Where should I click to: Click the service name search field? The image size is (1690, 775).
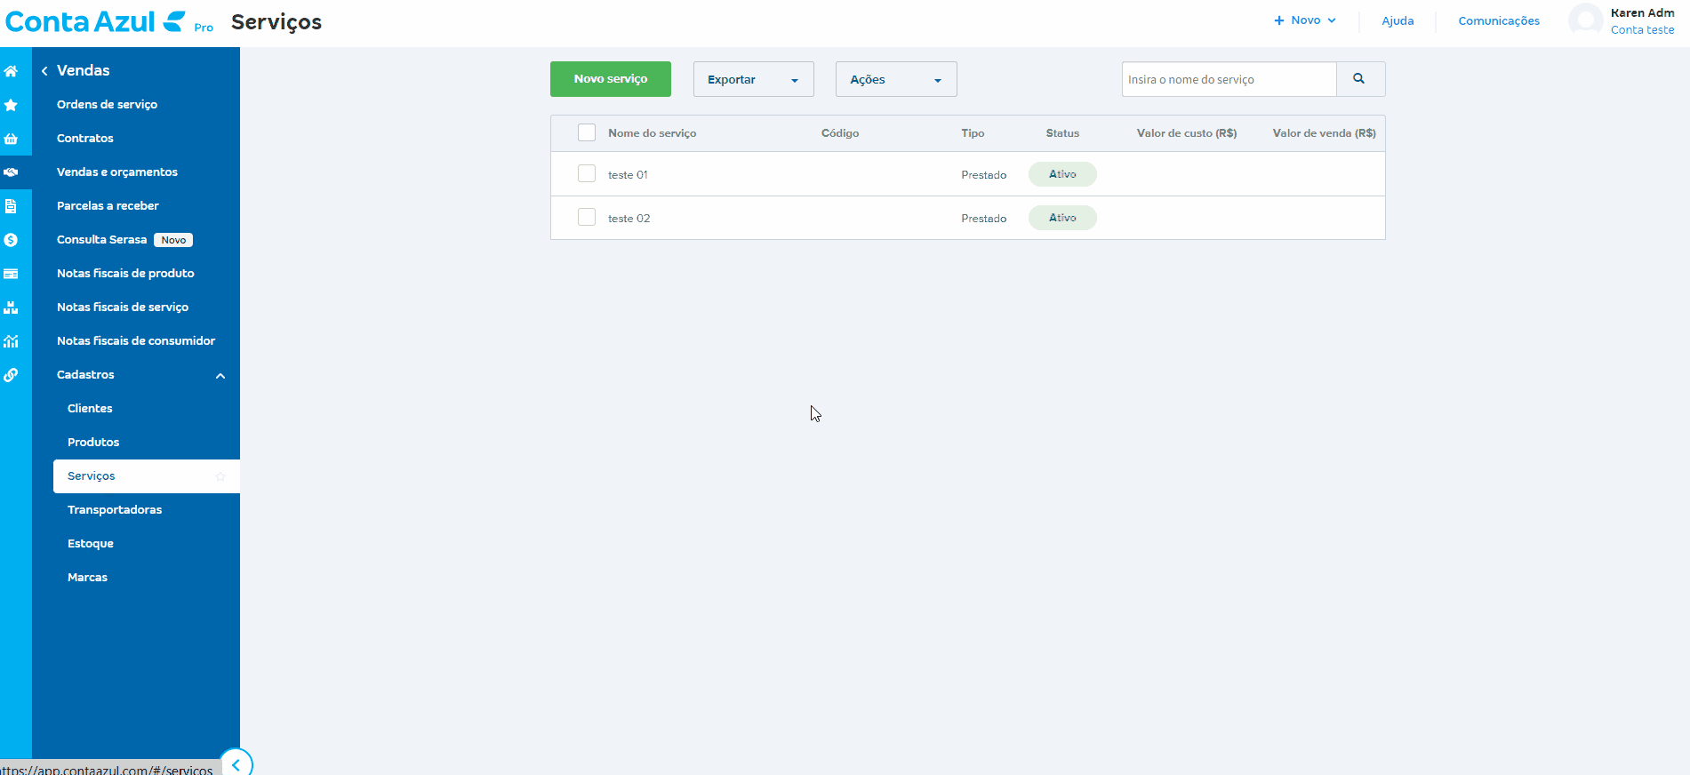1229,79
